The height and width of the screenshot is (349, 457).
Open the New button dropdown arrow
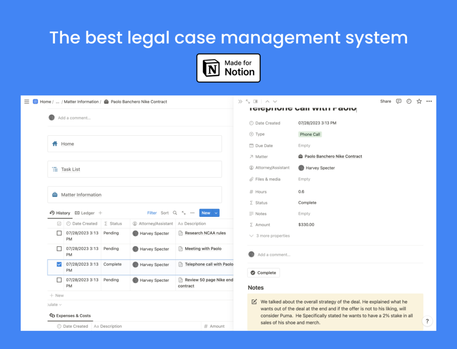[216, 213]
